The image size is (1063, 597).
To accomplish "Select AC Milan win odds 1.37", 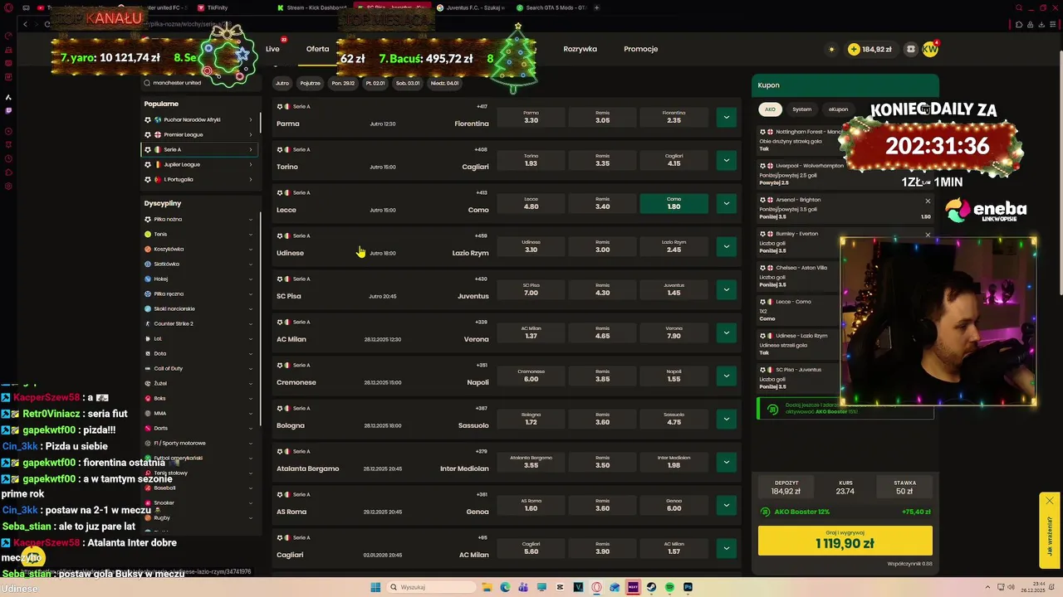I will point(531,332).
